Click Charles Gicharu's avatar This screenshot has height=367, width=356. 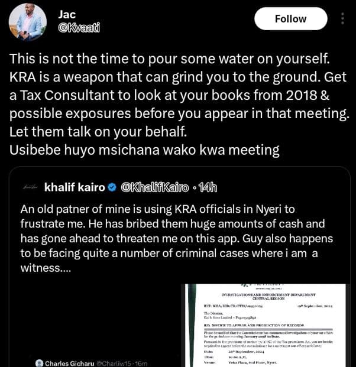[39, 362]
